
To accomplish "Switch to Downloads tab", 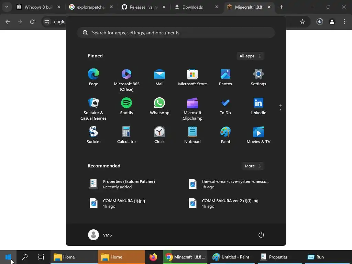I will [192, 7].
